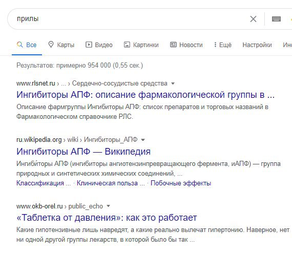Click the www.okb-orel.ru breadcrumb URL
Image resolution: width=292 pixels, height=253 pixels.
[x=39, y=206]
